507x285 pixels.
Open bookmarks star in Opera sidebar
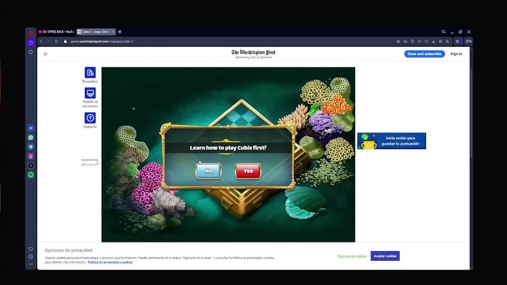(x=30, y=52)
